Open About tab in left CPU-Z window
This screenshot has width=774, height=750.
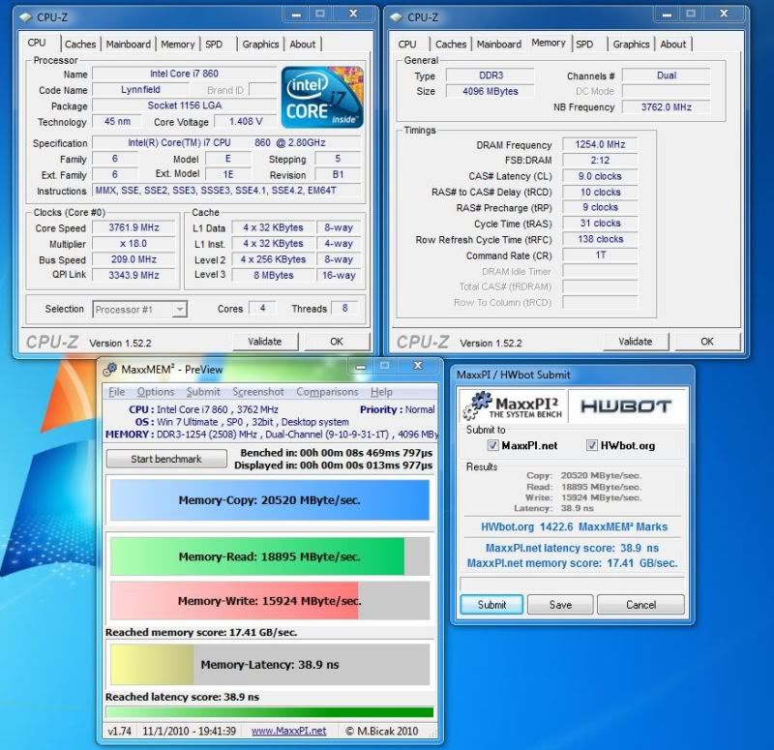click(302, 45)
